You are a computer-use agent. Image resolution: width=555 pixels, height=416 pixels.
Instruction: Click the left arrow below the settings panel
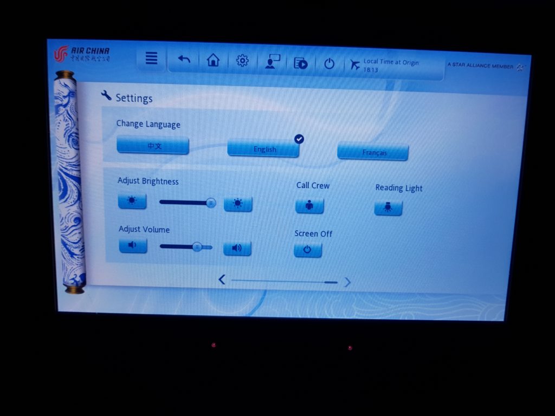[222, 281]
